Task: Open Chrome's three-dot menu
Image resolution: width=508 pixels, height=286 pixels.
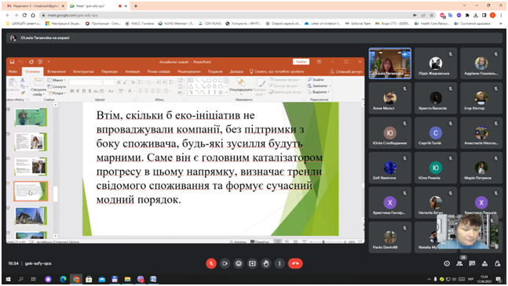Action: coord(501,15)
